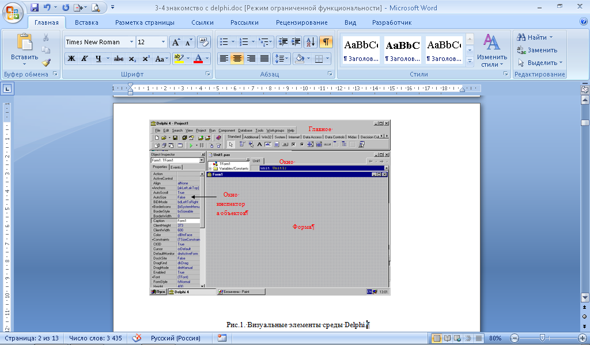
Task: Check spelling status icon in status bar
Action: point(137,338)
